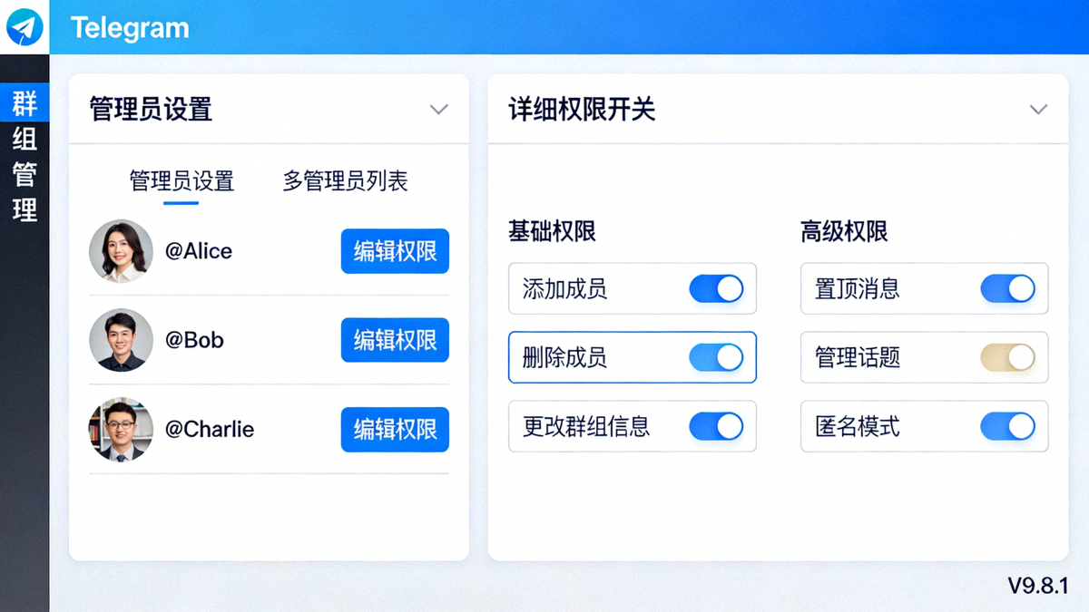Click Alice's profile avatar
Image resolution: width=1089 pixels, height=612 pixels.
pos(121,251)
